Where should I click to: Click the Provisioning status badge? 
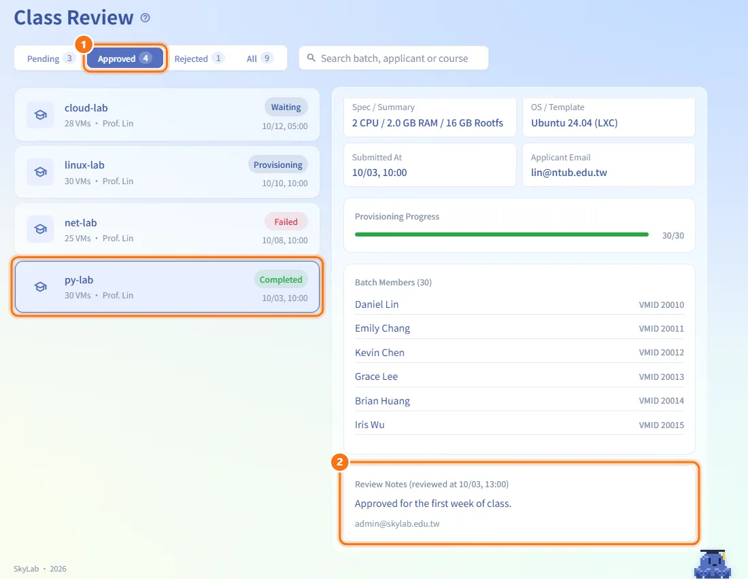pyautogui.click(x=278, y=164)
